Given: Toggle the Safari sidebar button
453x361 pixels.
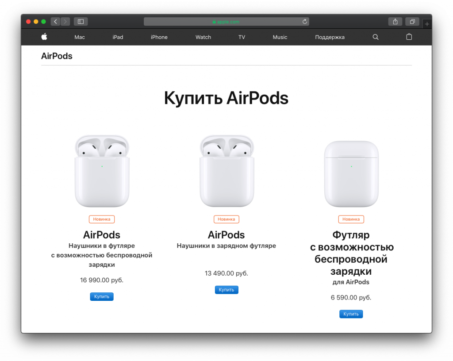Looking at the screenshot, I should [81, 22].
